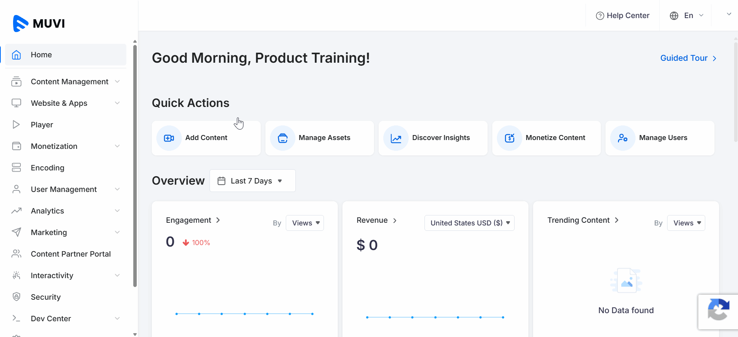Click the Encoding icon in sidebar
This screenshot has width=738, height=337.
pos(16,167)
